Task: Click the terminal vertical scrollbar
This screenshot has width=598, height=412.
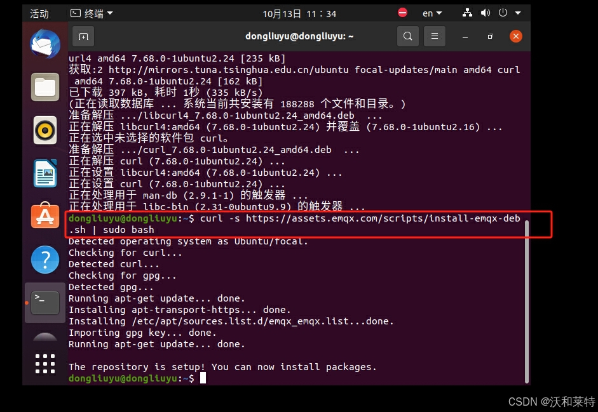Action: coord(526,301)
